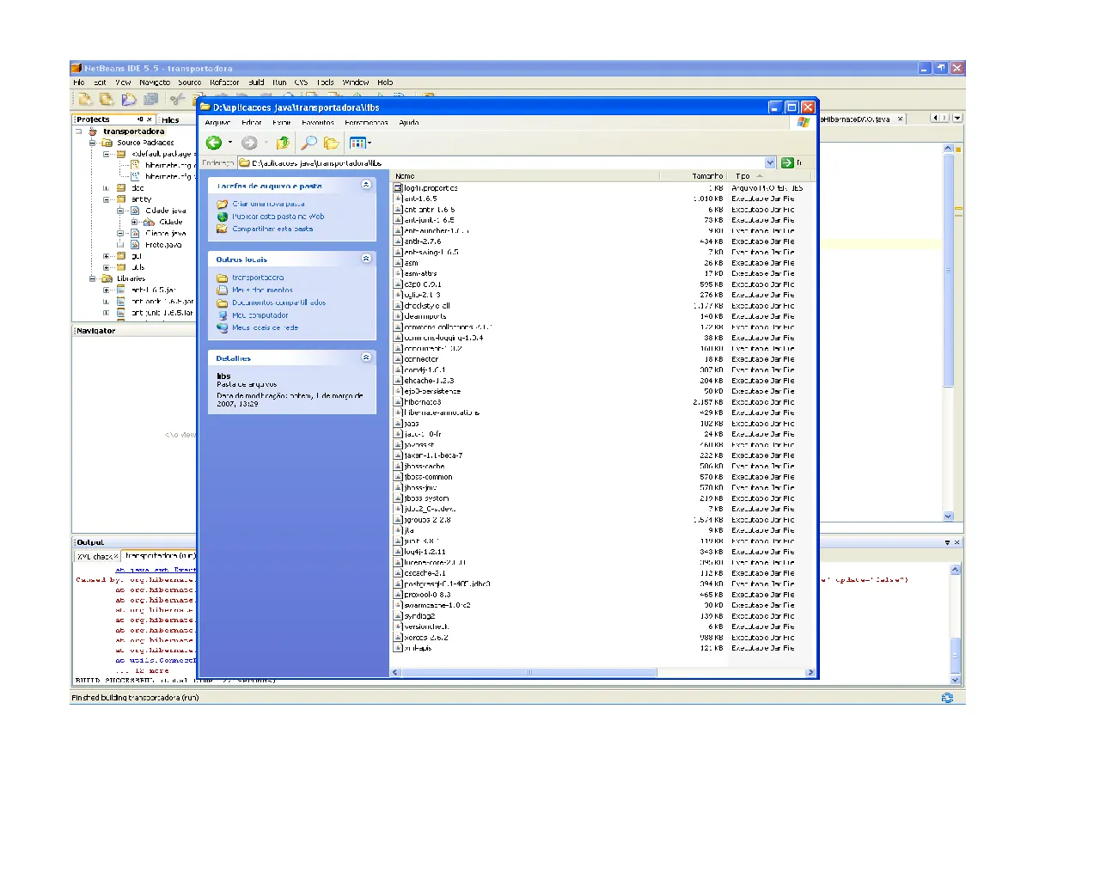Collapse the Tarefas de arquivo e pasta panel

(x=366, y=185)
